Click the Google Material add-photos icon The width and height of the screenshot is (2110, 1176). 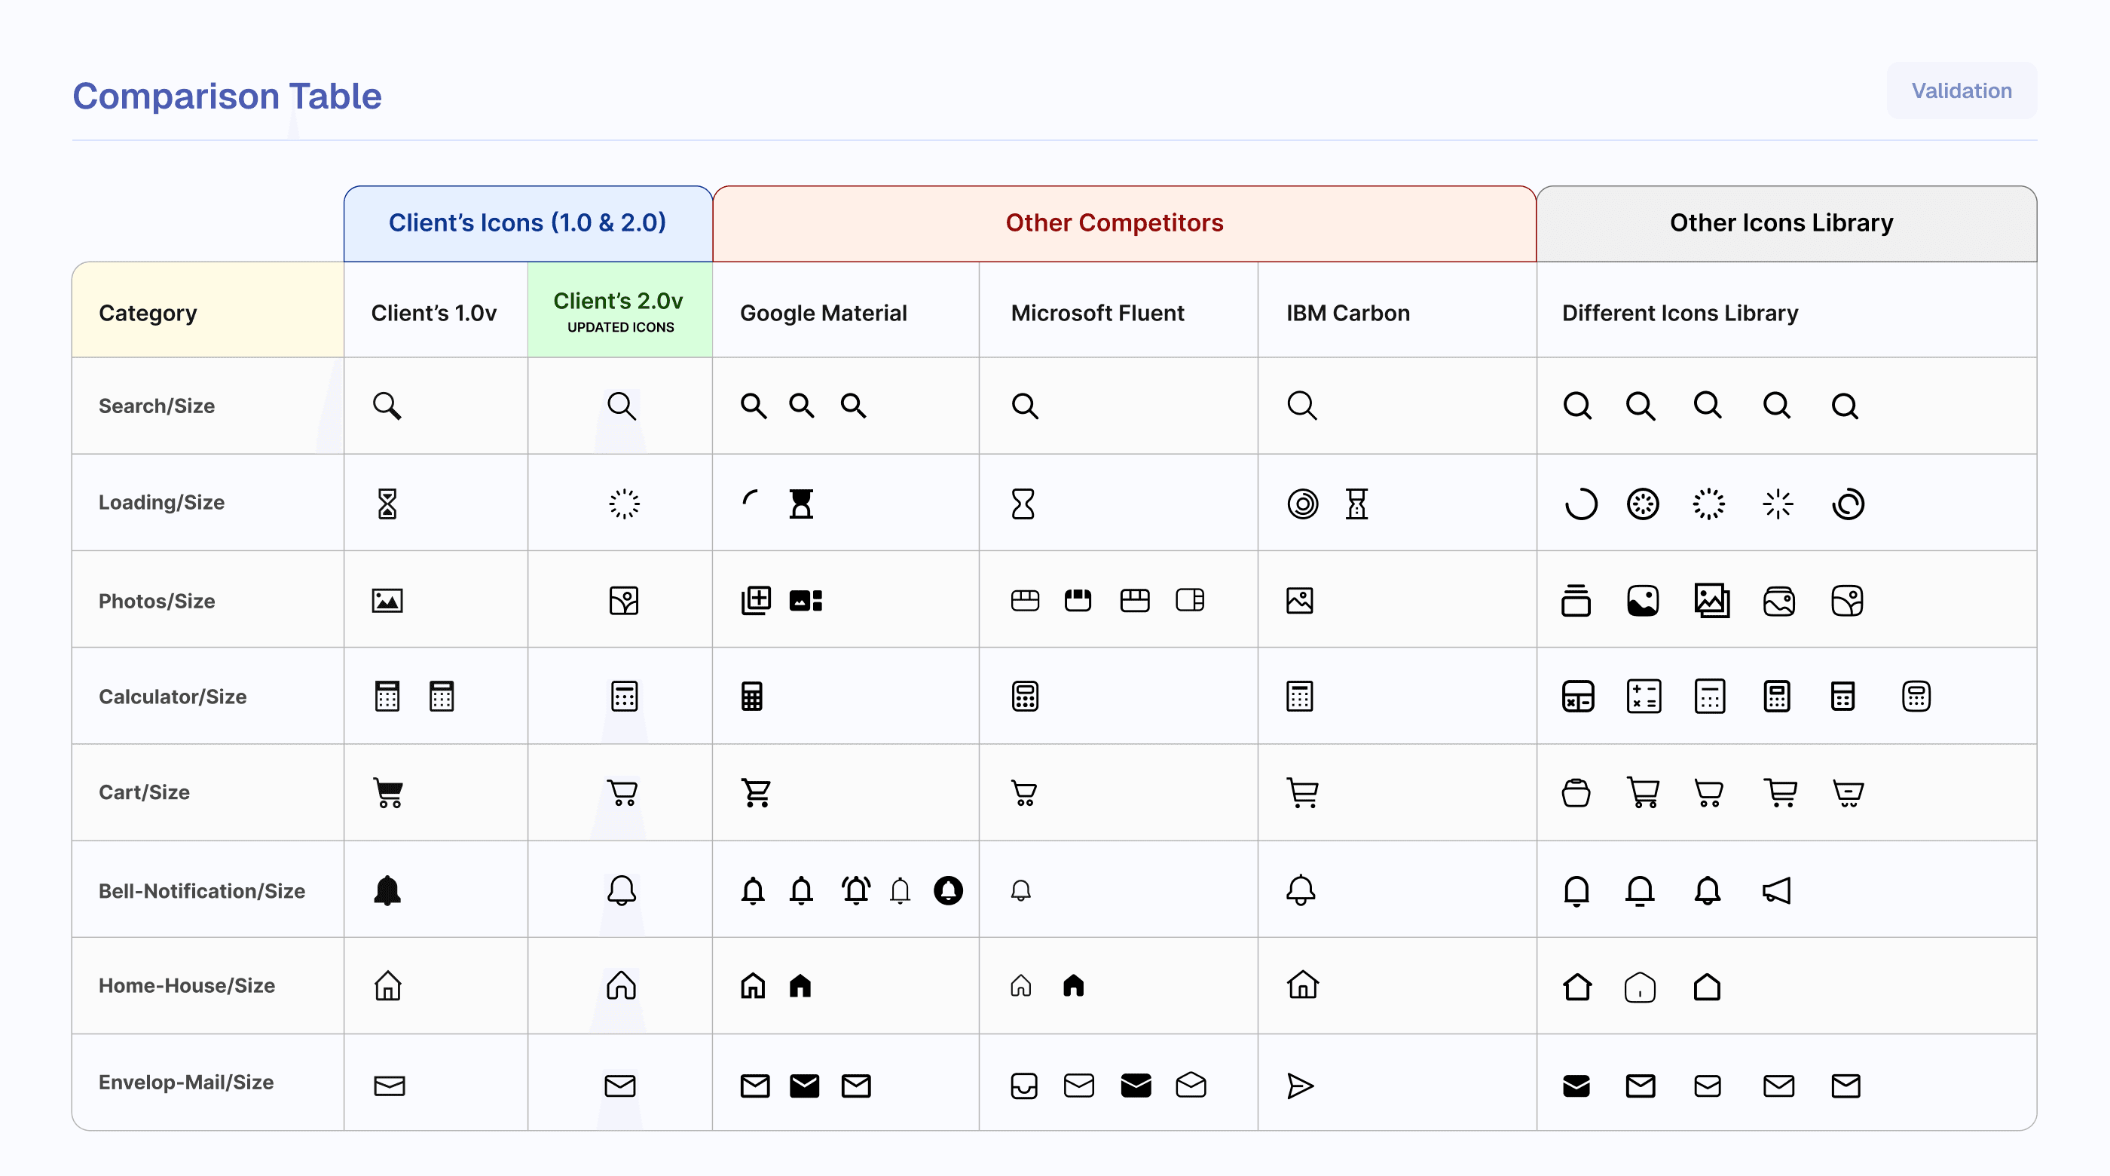[755, 600]
